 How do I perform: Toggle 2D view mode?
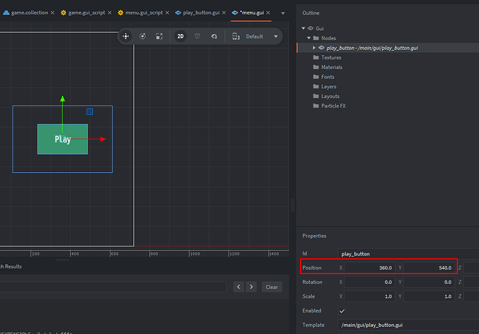pos(180,36)
